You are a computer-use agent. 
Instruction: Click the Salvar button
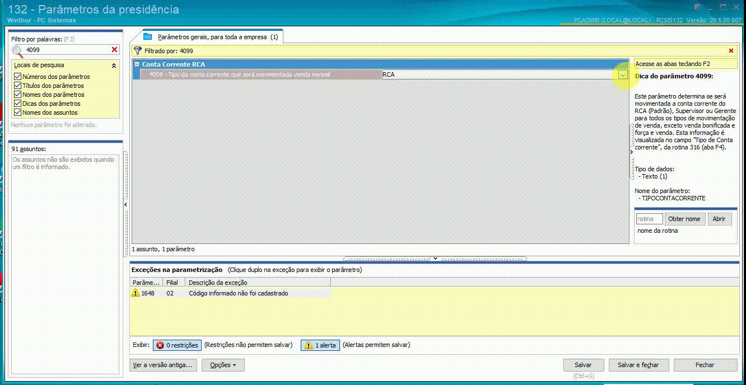click(x=584, y=365)
